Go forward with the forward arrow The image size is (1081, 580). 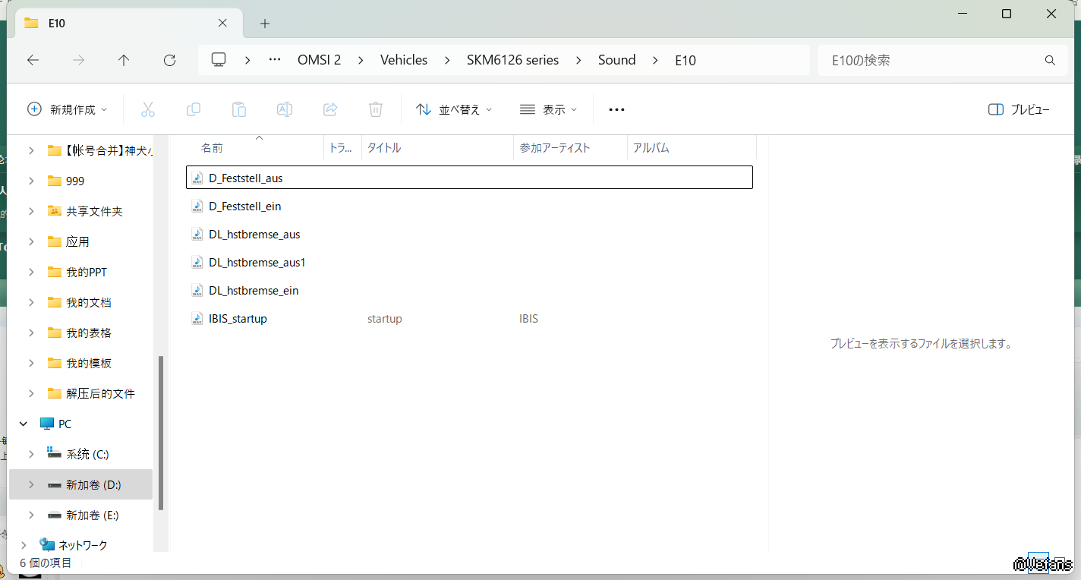click(x=78, y=60)
